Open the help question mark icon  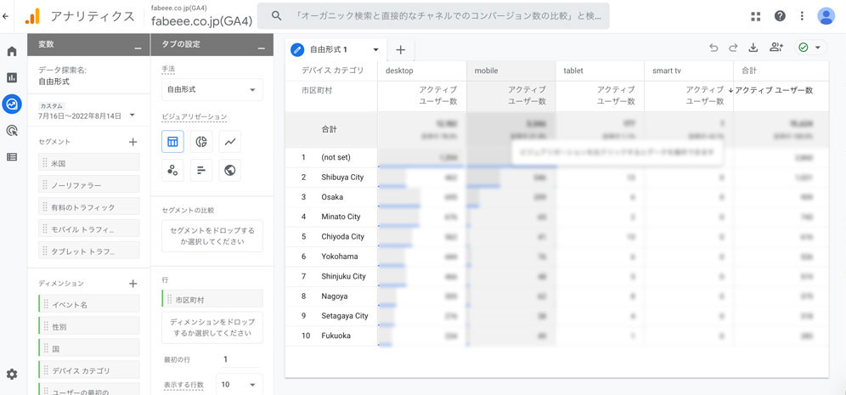click(780, 16)
